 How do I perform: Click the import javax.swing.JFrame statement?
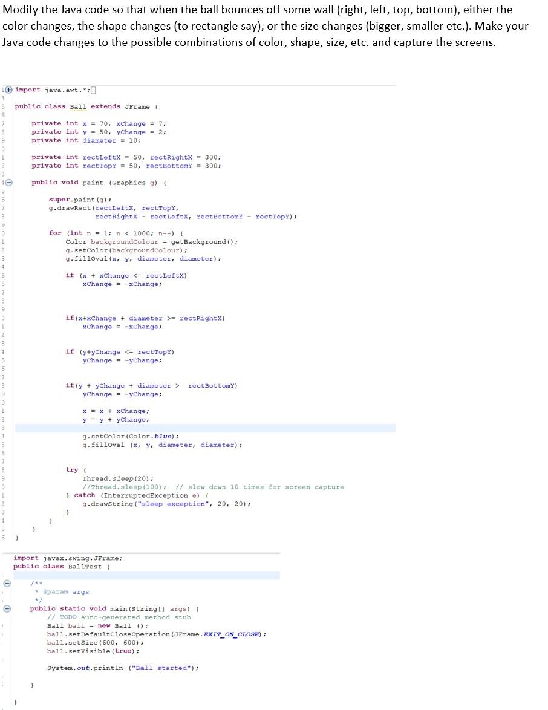pyautogui.click(x=68, y=558)
